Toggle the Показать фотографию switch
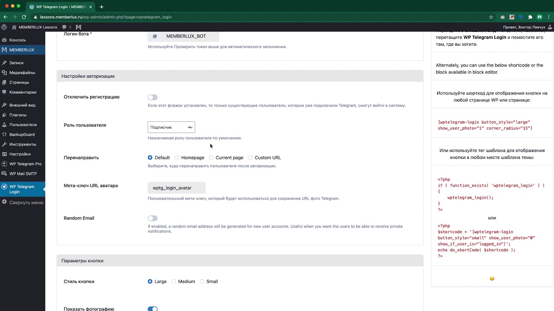 pos(152,309)
